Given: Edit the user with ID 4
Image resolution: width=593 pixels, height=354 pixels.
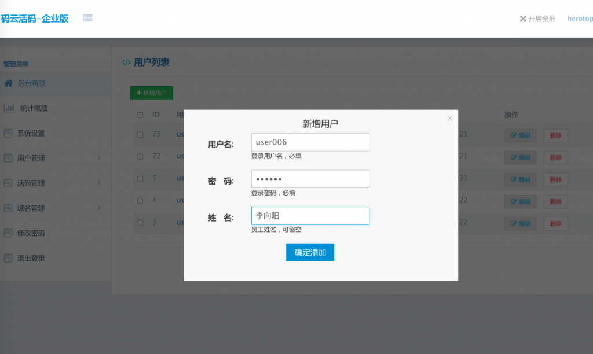Looking at the screenshot, I should (521, 201).
